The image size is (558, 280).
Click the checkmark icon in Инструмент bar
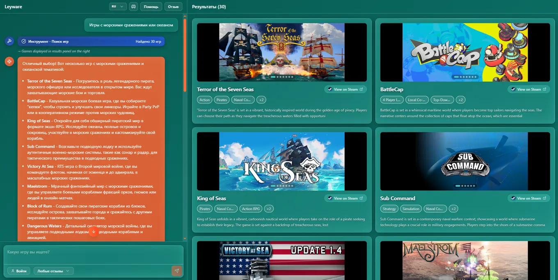tap(24, 41)
